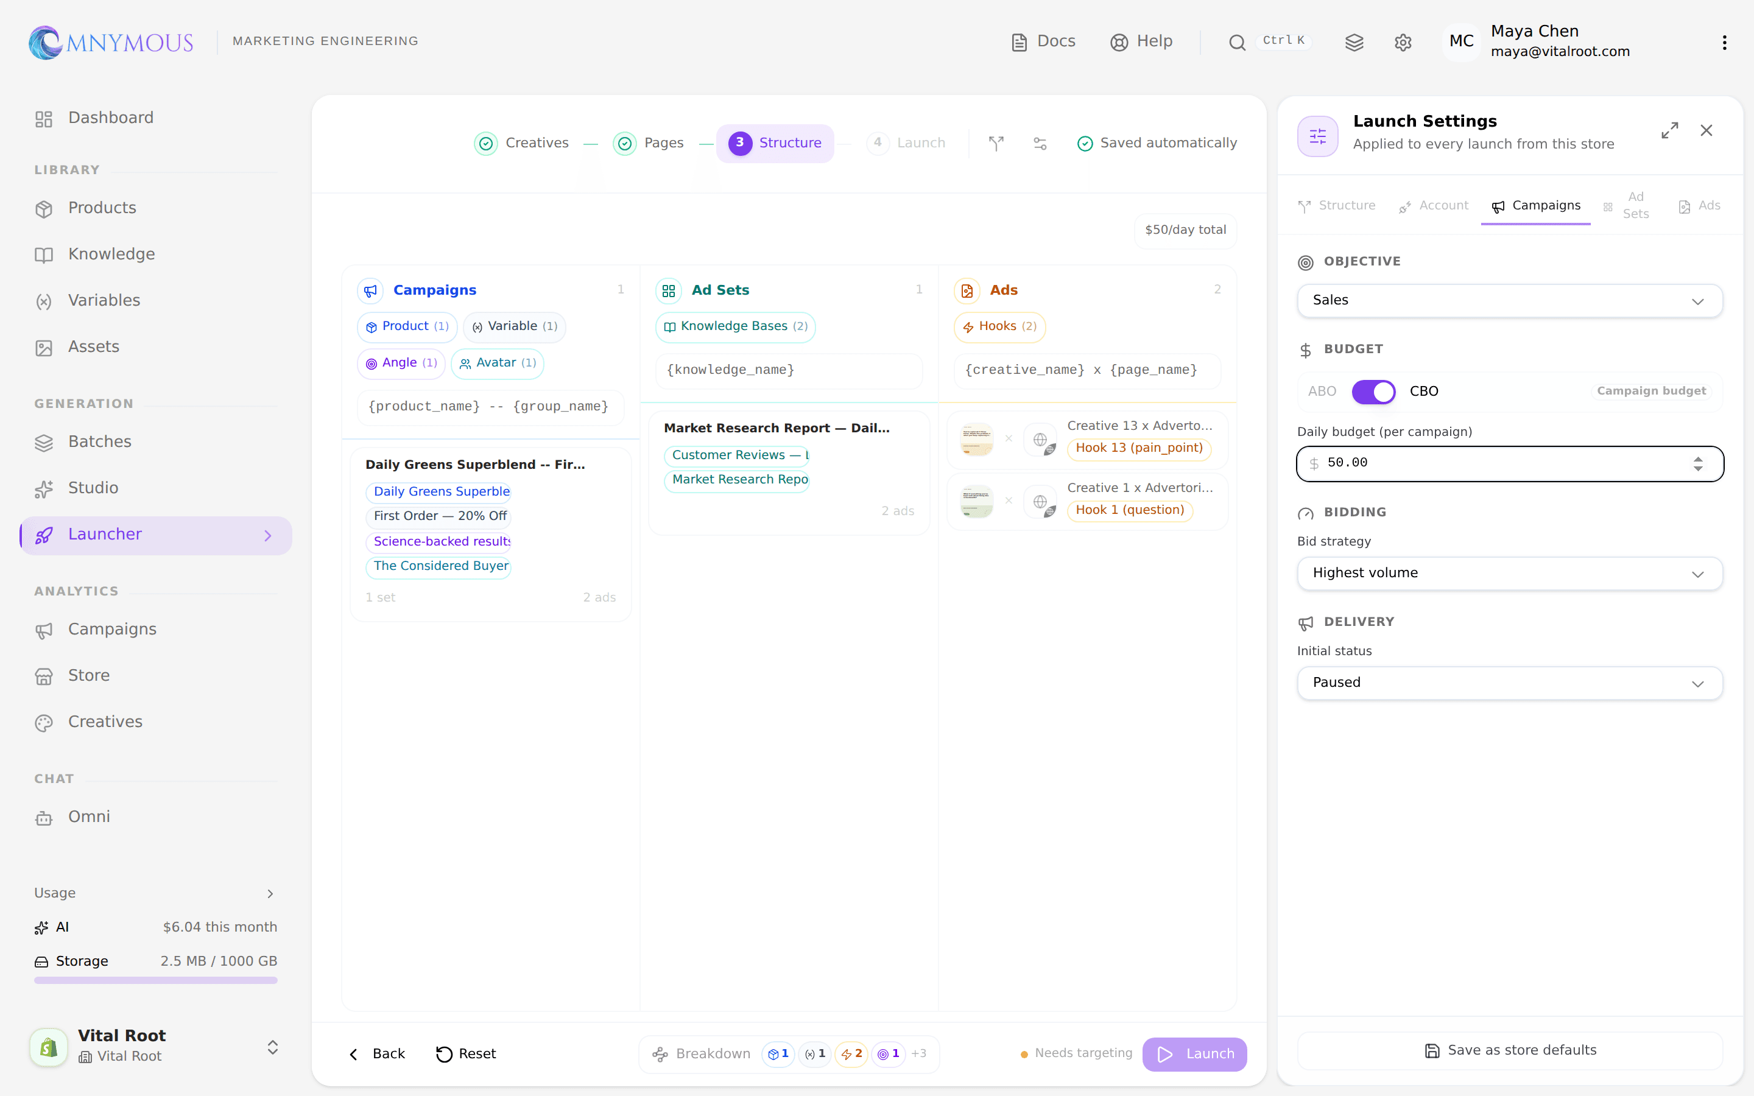Viewport: 1754px width, 1096px height.
Task: Edit the {creative_name} x {page_name} template
Action: 1087,370
